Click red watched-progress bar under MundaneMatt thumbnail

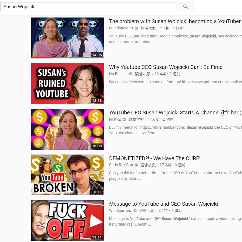(x=42, y=58)
